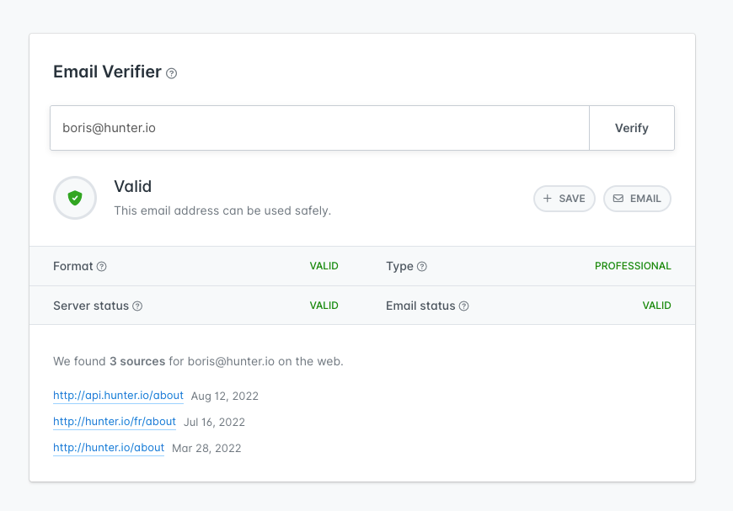
Task: Click the green shield valid icon
Action: [75, 198]
